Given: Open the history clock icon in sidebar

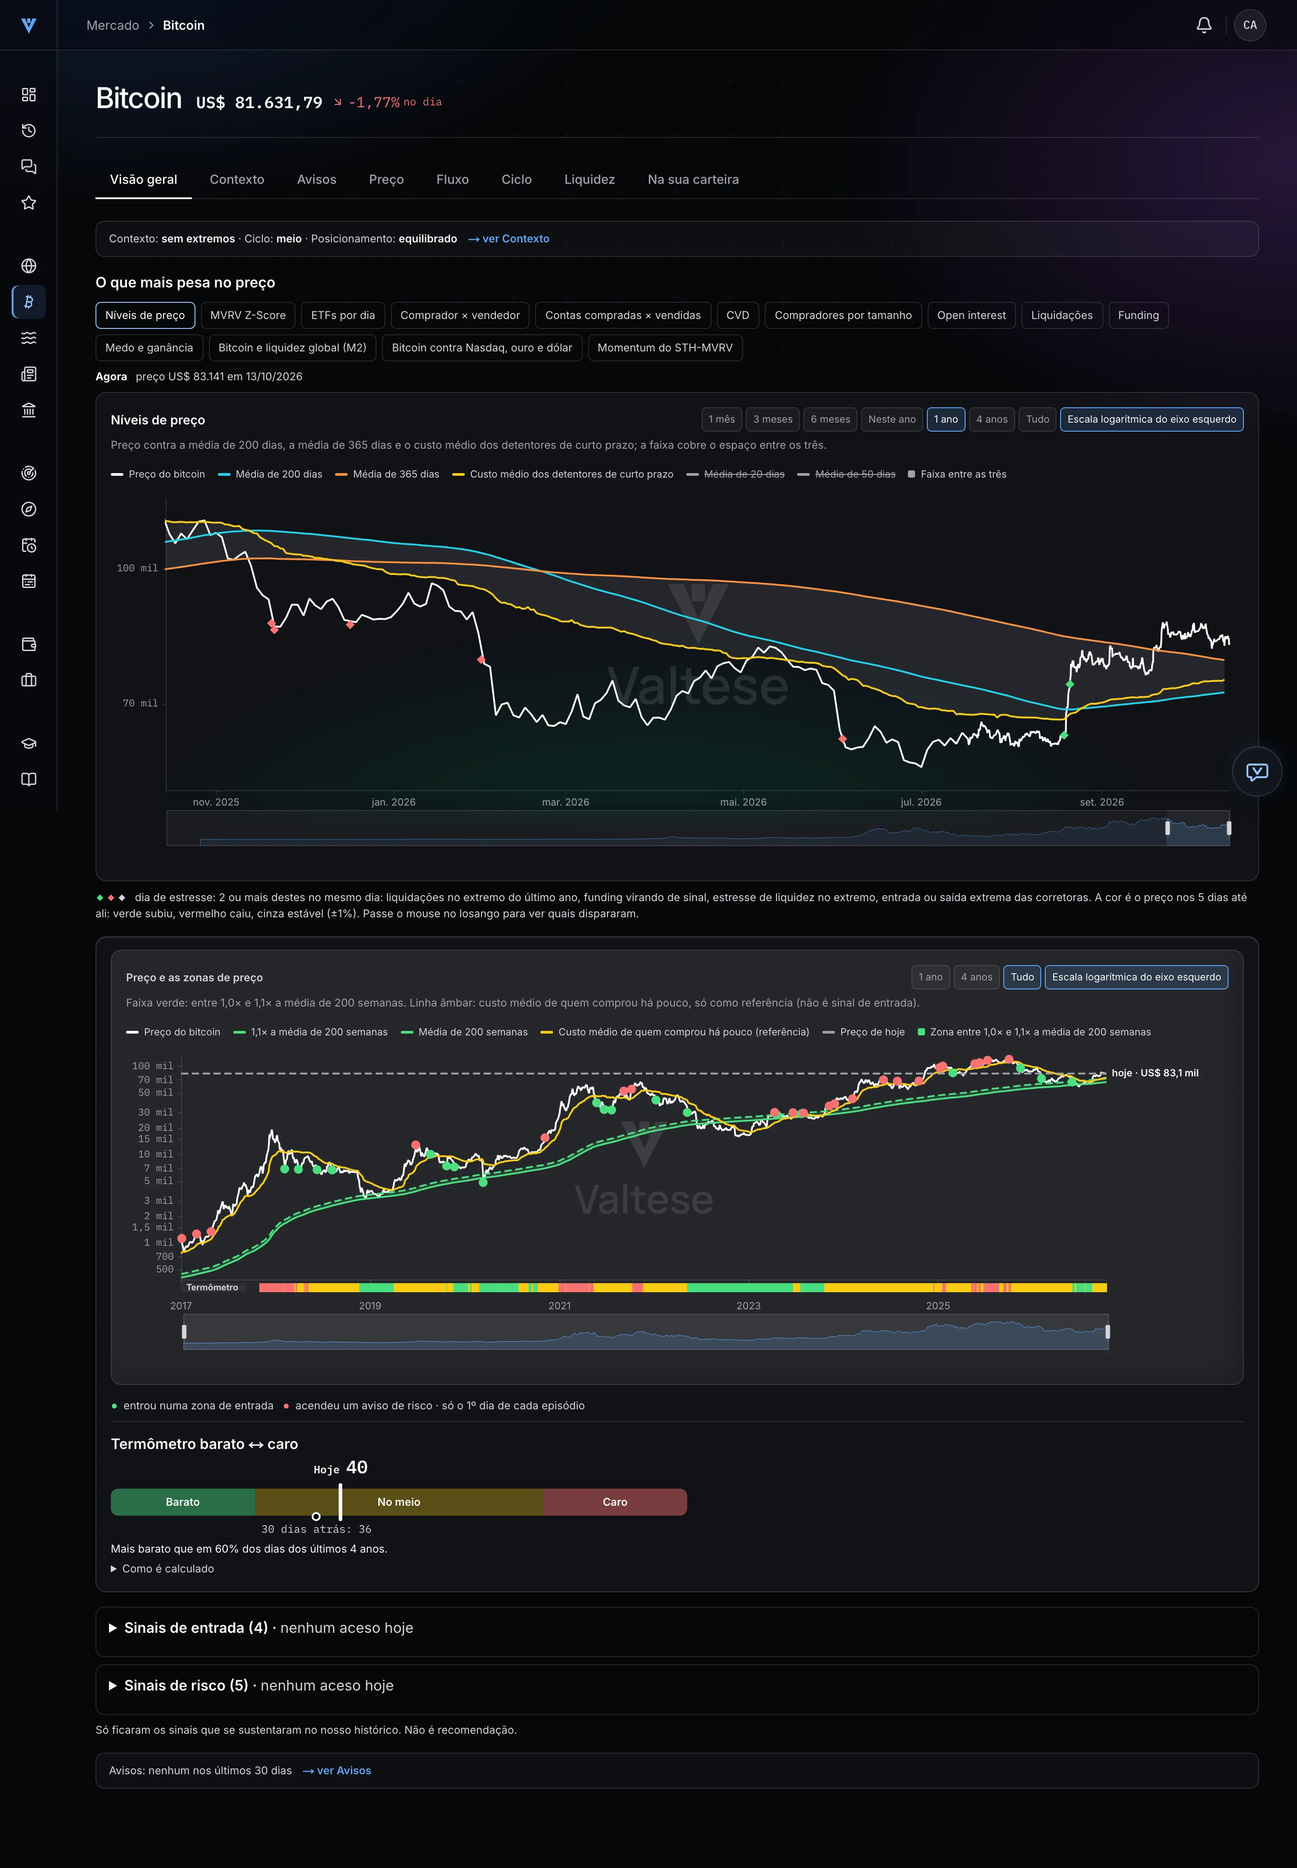Looking at the screenshot, I should point(28,130).
